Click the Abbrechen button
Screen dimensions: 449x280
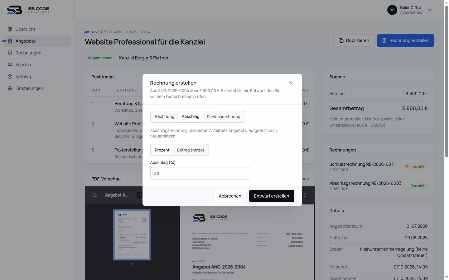(x=230, y=196)
